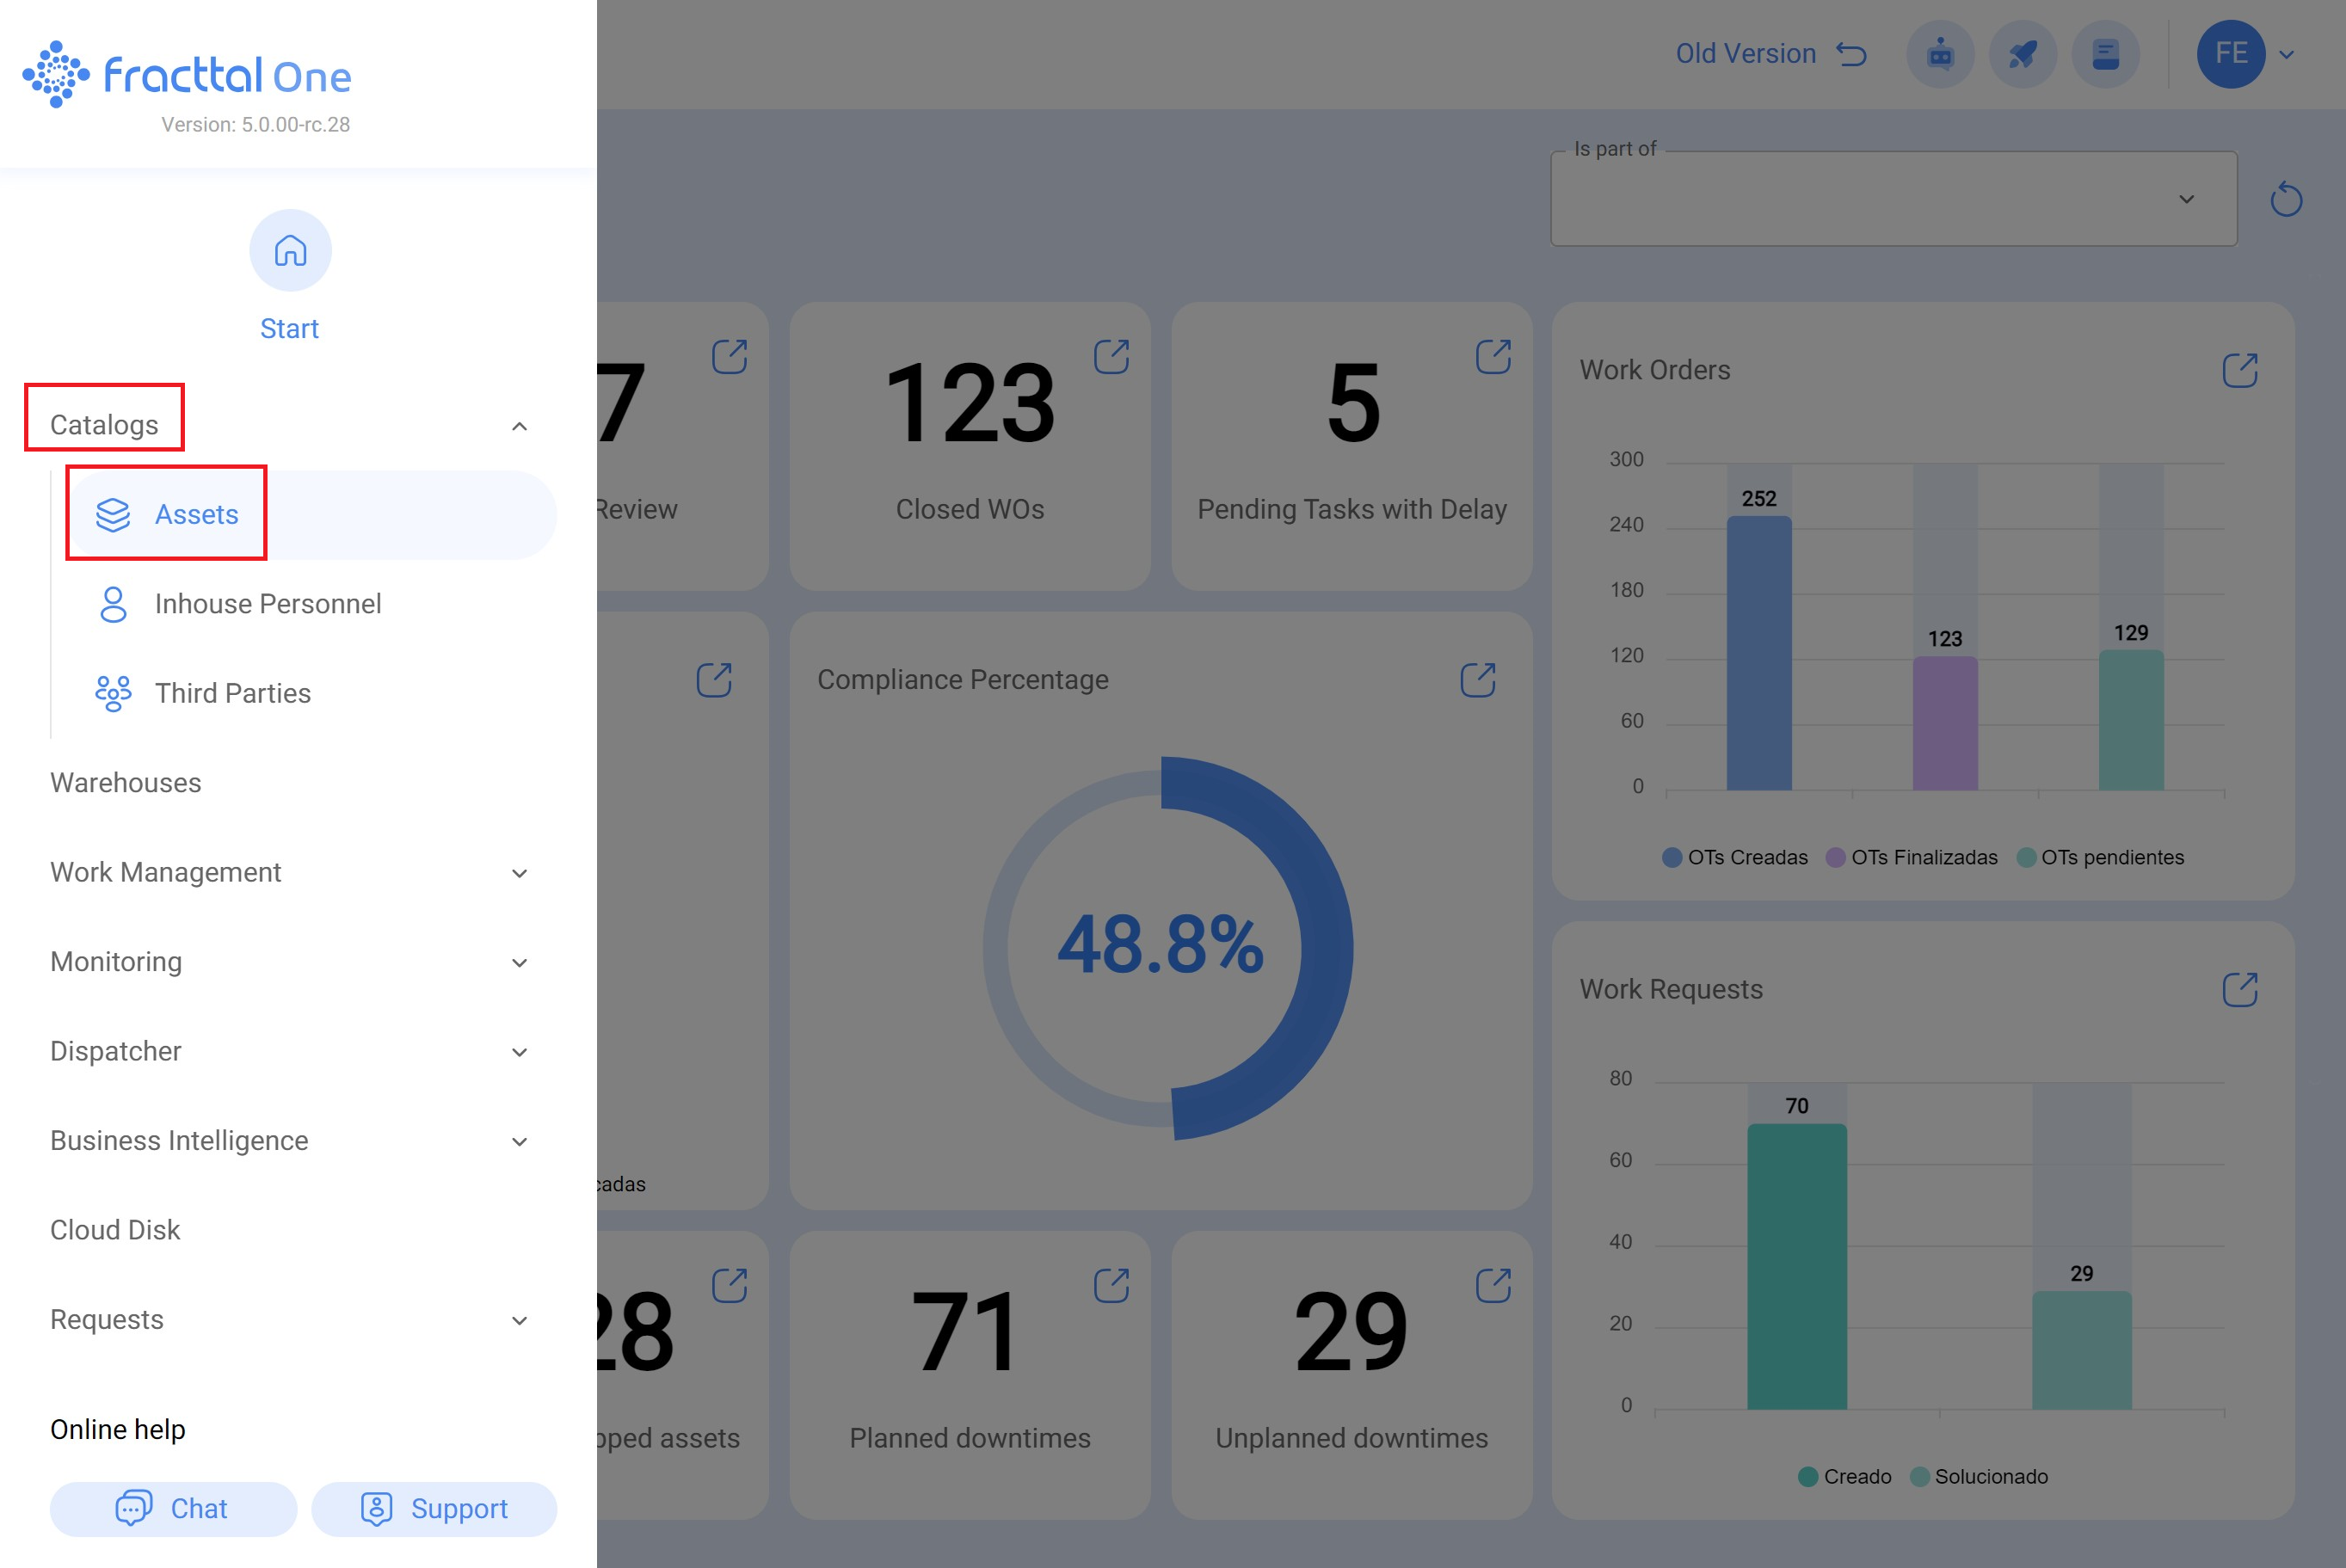Open Work Requests chart external link icon
Image resolution: width=2346 pixels, height=1568 pixels.
point(2240,990)
